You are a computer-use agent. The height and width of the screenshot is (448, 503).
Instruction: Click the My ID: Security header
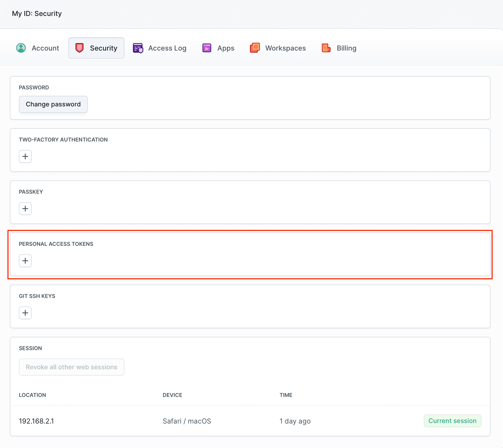pyautogui.click(x=37, y=13)
